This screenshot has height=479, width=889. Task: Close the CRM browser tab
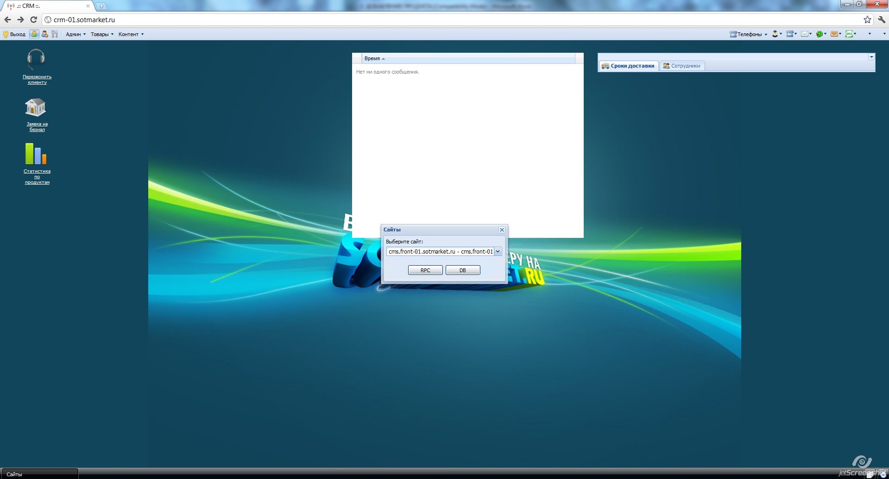pyautogui.click(x=88, y=6)
